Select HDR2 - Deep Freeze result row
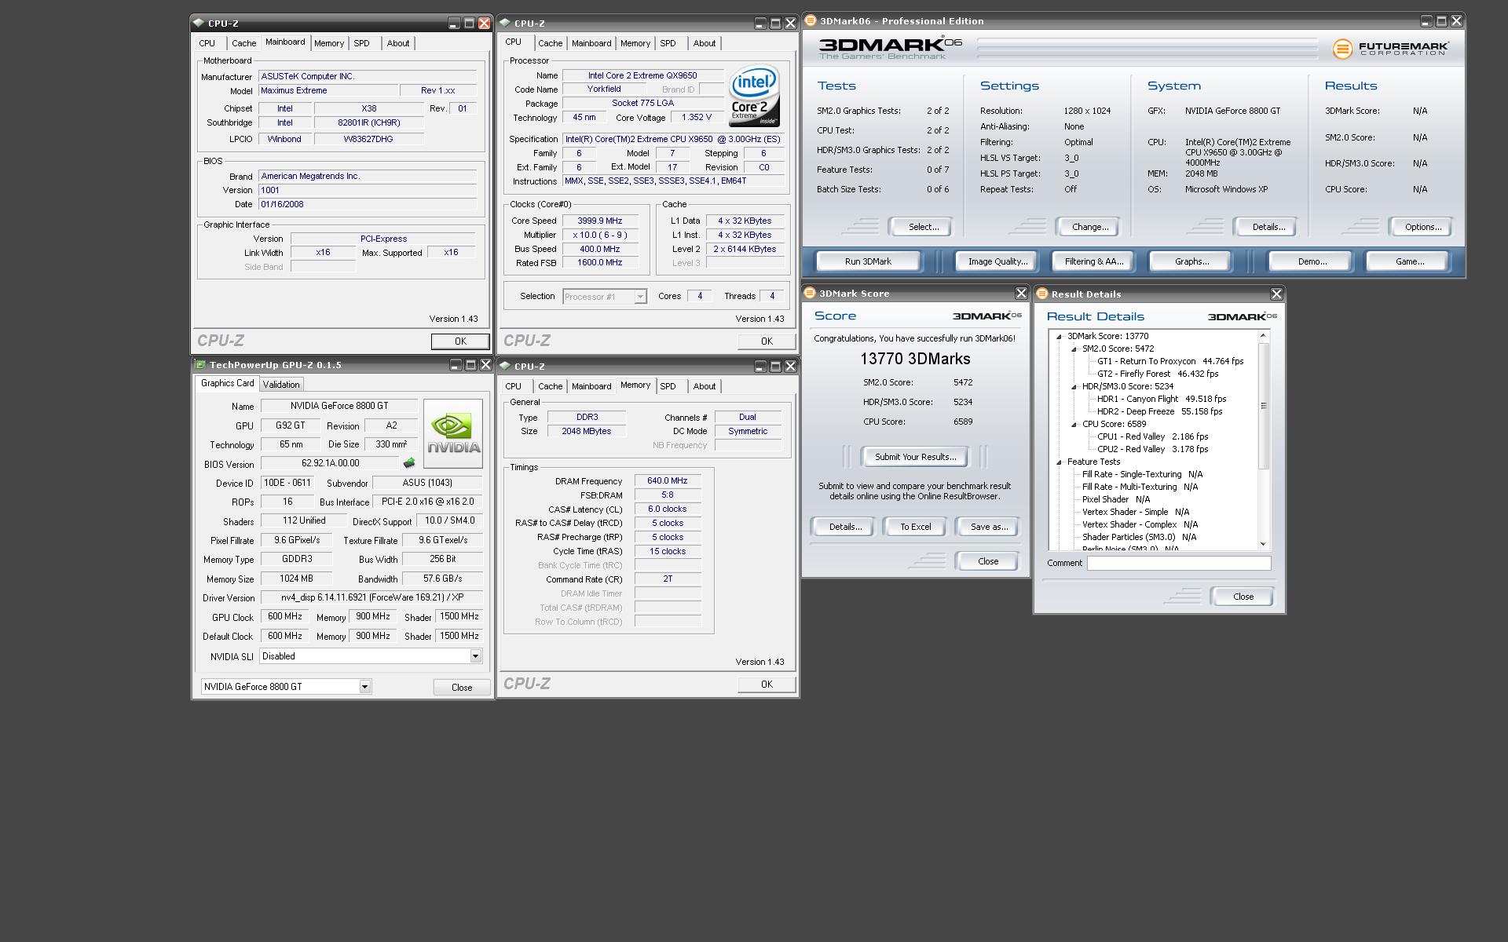The width and height of the screenshot is (1508, 942). [1159, 412]
